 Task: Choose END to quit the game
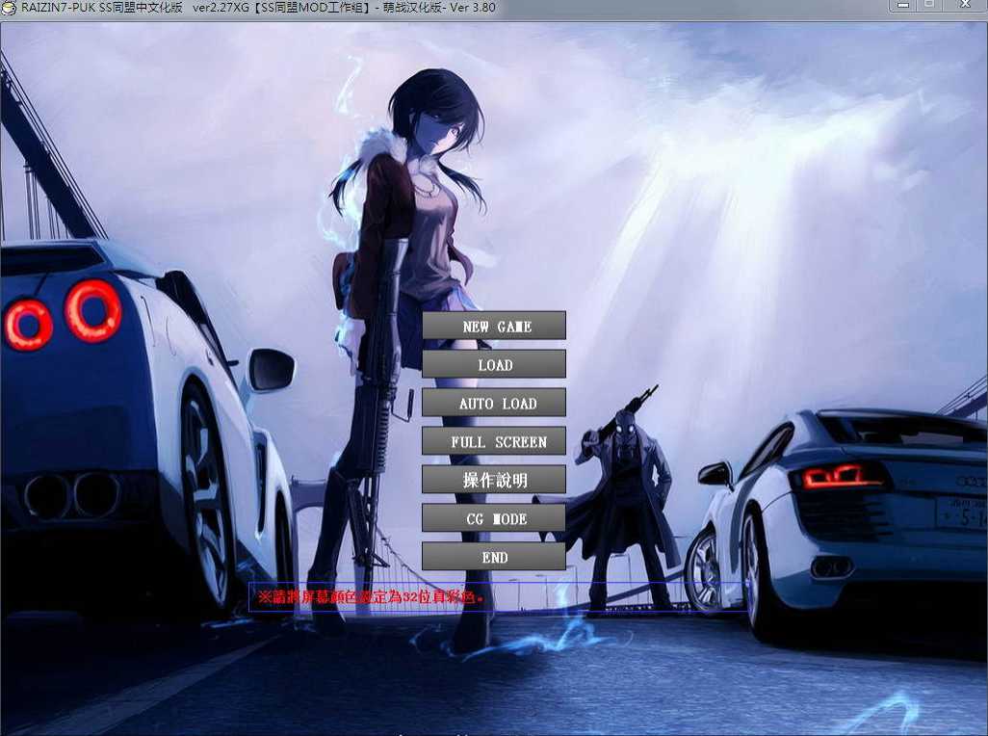coord(494,557)
